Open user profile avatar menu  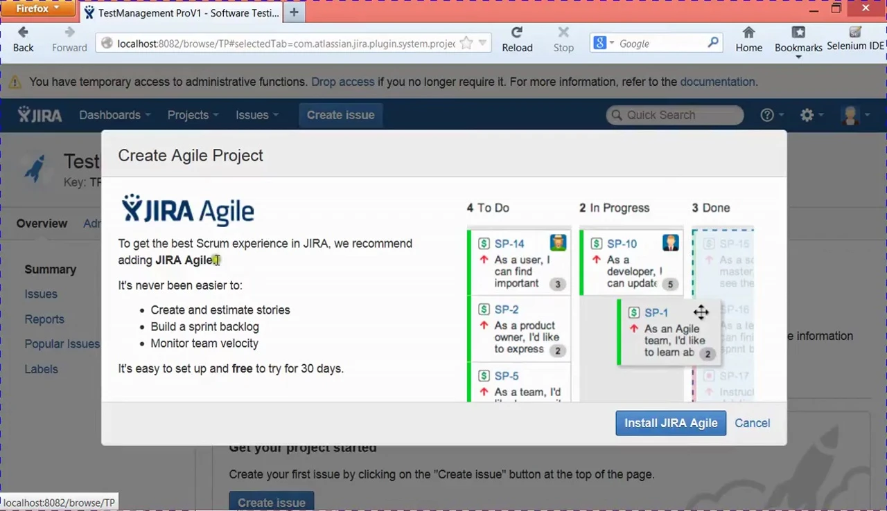[850, 115]
